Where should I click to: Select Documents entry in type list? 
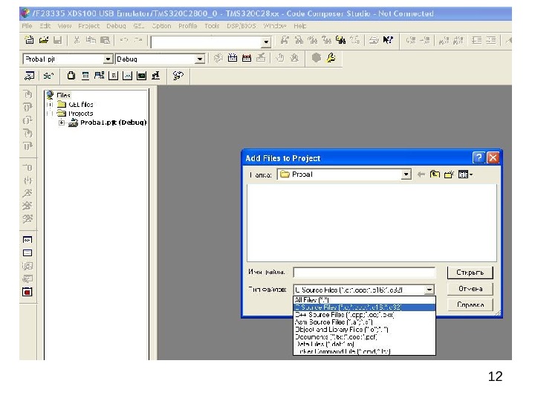[x=364, y=337]
